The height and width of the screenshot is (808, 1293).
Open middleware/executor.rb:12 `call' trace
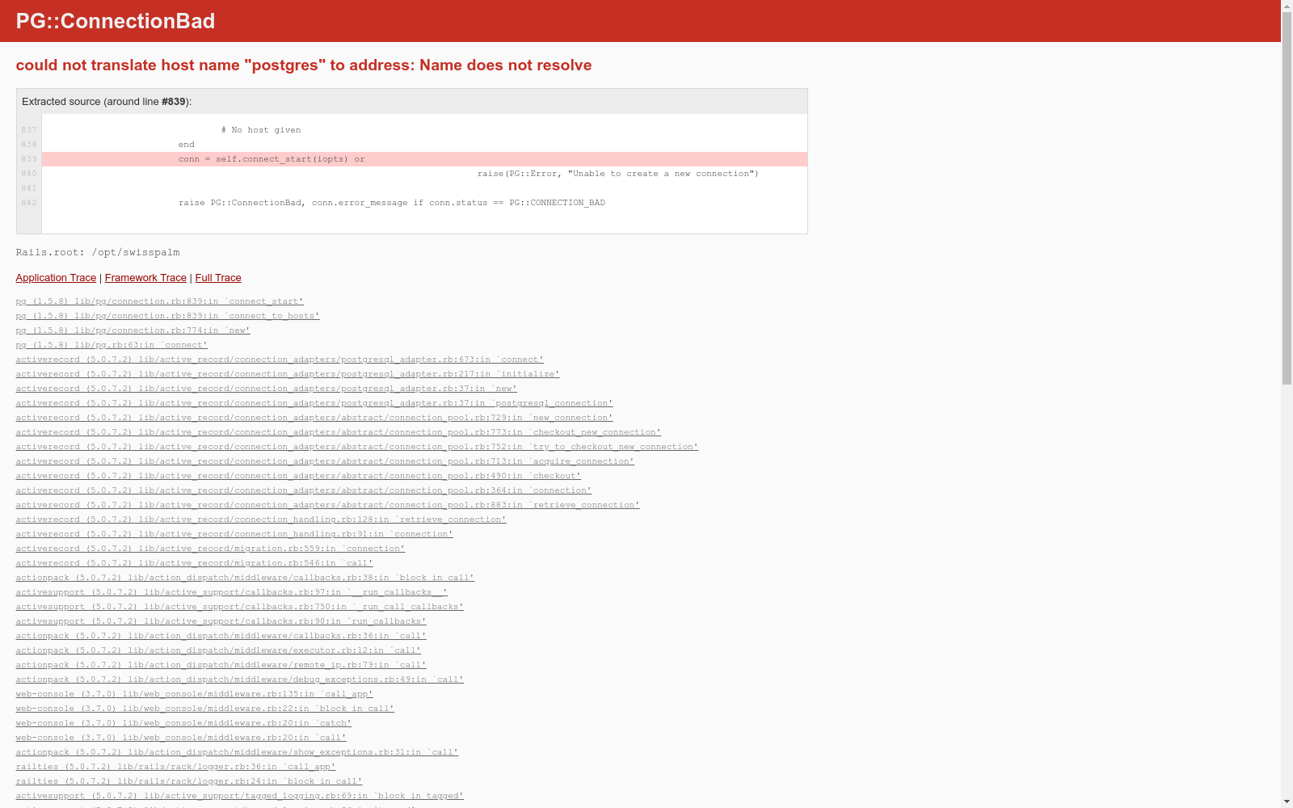point(218,650)
